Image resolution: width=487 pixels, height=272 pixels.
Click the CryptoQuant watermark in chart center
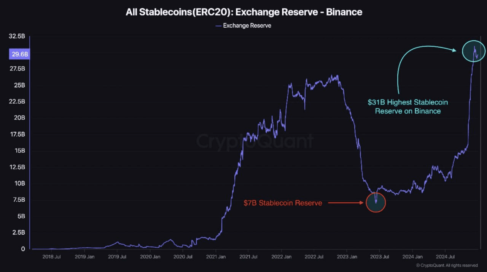[x=255, y=141]
